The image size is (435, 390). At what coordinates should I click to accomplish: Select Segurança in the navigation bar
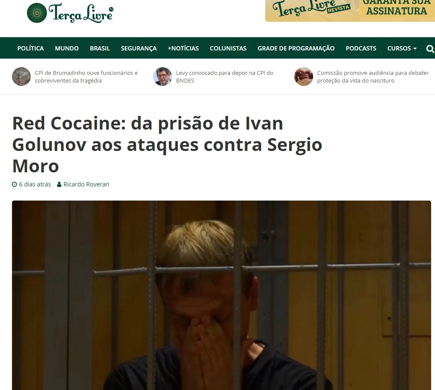(x=139, y=48)
